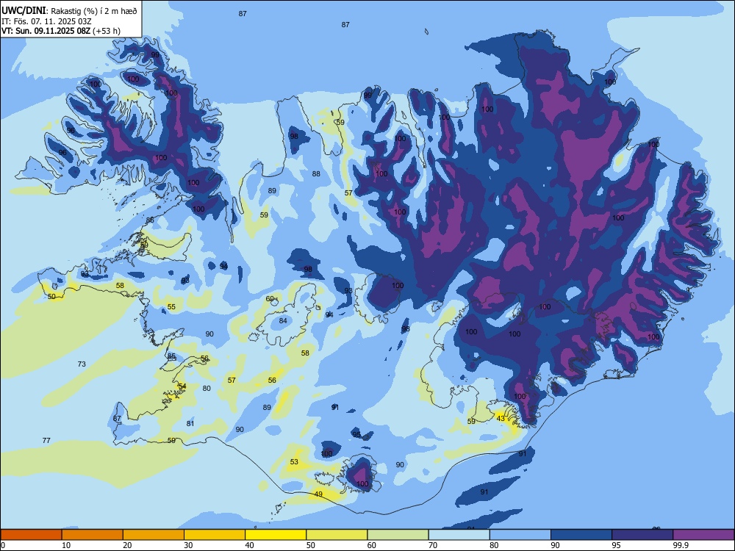The height and width of the screenshot is (551, 735).
Task: Click the legend tick label '40'
Action: point(249,545)
